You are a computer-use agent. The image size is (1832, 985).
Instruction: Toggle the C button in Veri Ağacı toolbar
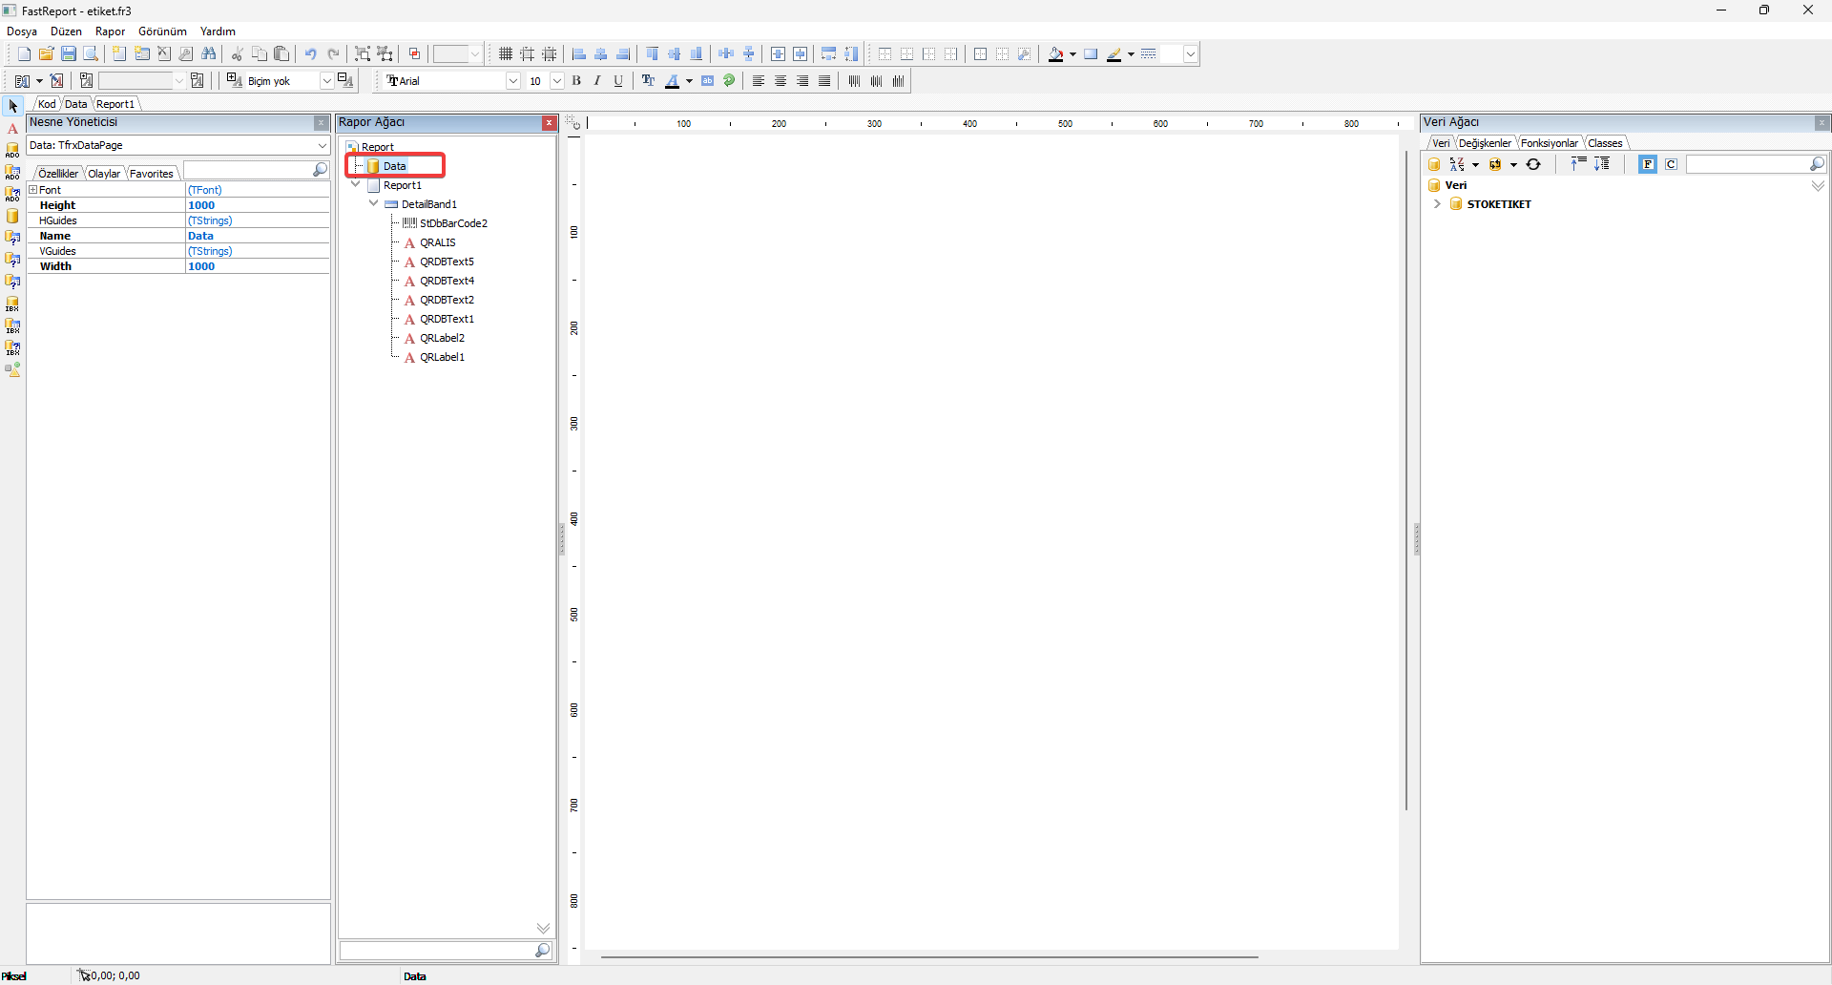[1671, 164]
